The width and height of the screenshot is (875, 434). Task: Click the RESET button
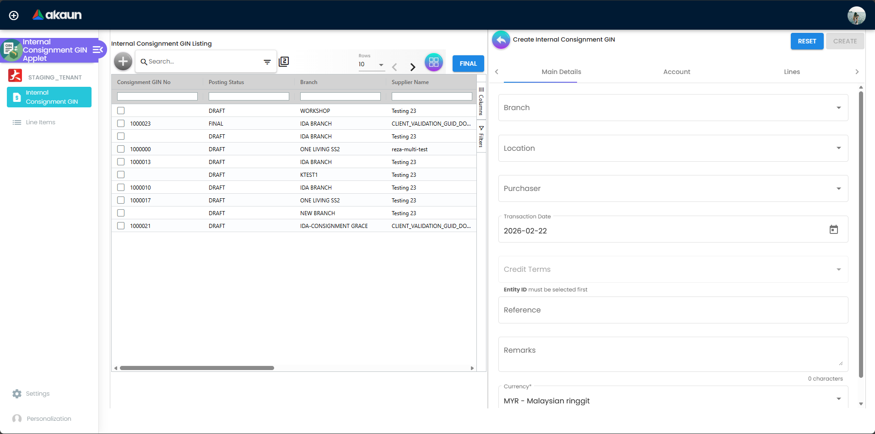point(806,41)
